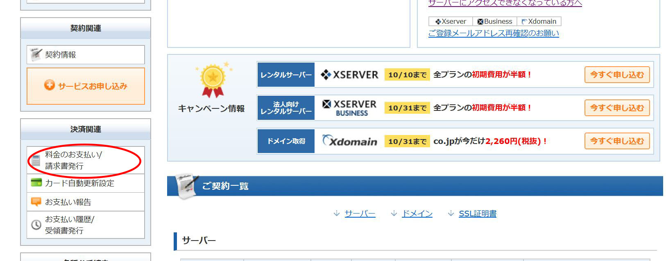
Task: Click 今すぐ申し込む for Xdomain
Action: pos(617,141)
